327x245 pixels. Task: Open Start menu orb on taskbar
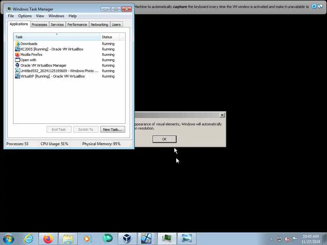[9, 239]
